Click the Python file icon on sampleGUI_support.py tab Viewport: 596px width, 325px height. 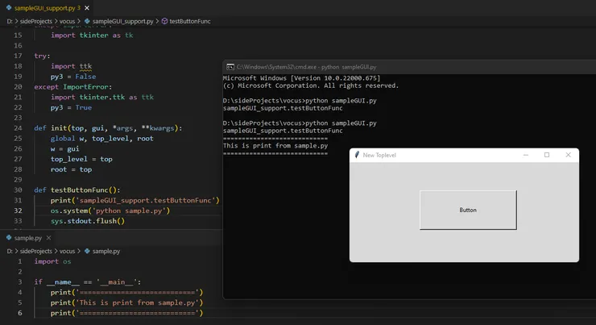point(8,7)
